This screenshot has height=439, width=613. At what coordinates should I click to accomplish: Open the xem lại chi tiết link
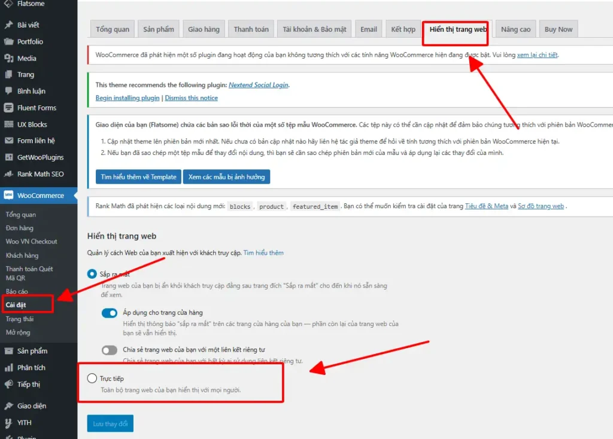(537, 55)
